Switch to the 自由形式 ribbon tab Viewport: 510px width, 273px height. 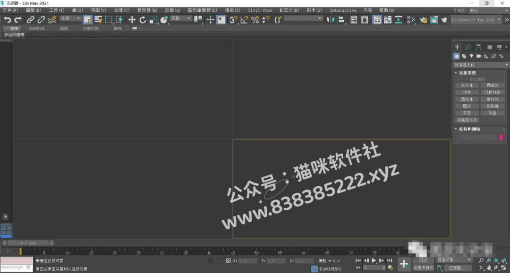point(37,29)
